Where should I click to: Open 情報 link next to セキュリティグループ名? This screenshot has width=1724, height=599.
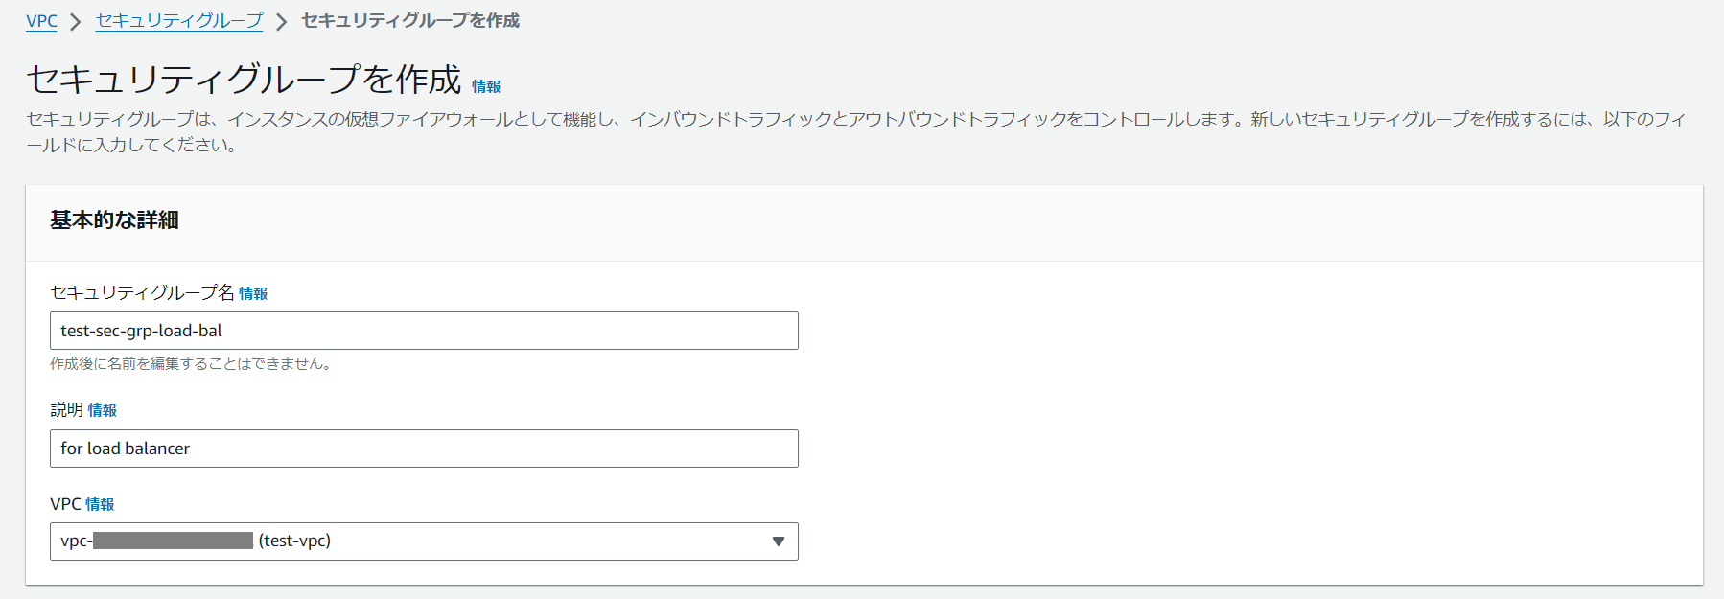coord(253,294)
